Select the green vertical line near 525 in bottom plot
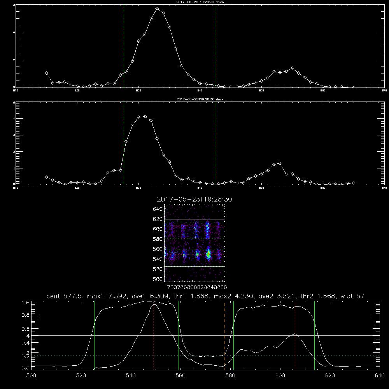389x389 pixels. pyautogui.click(x=95, y=336)
